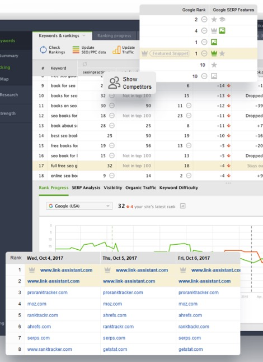Click the Summary item in the sidebar
Viewport: 263px width, 362px height.
click(x=9, y=56)
